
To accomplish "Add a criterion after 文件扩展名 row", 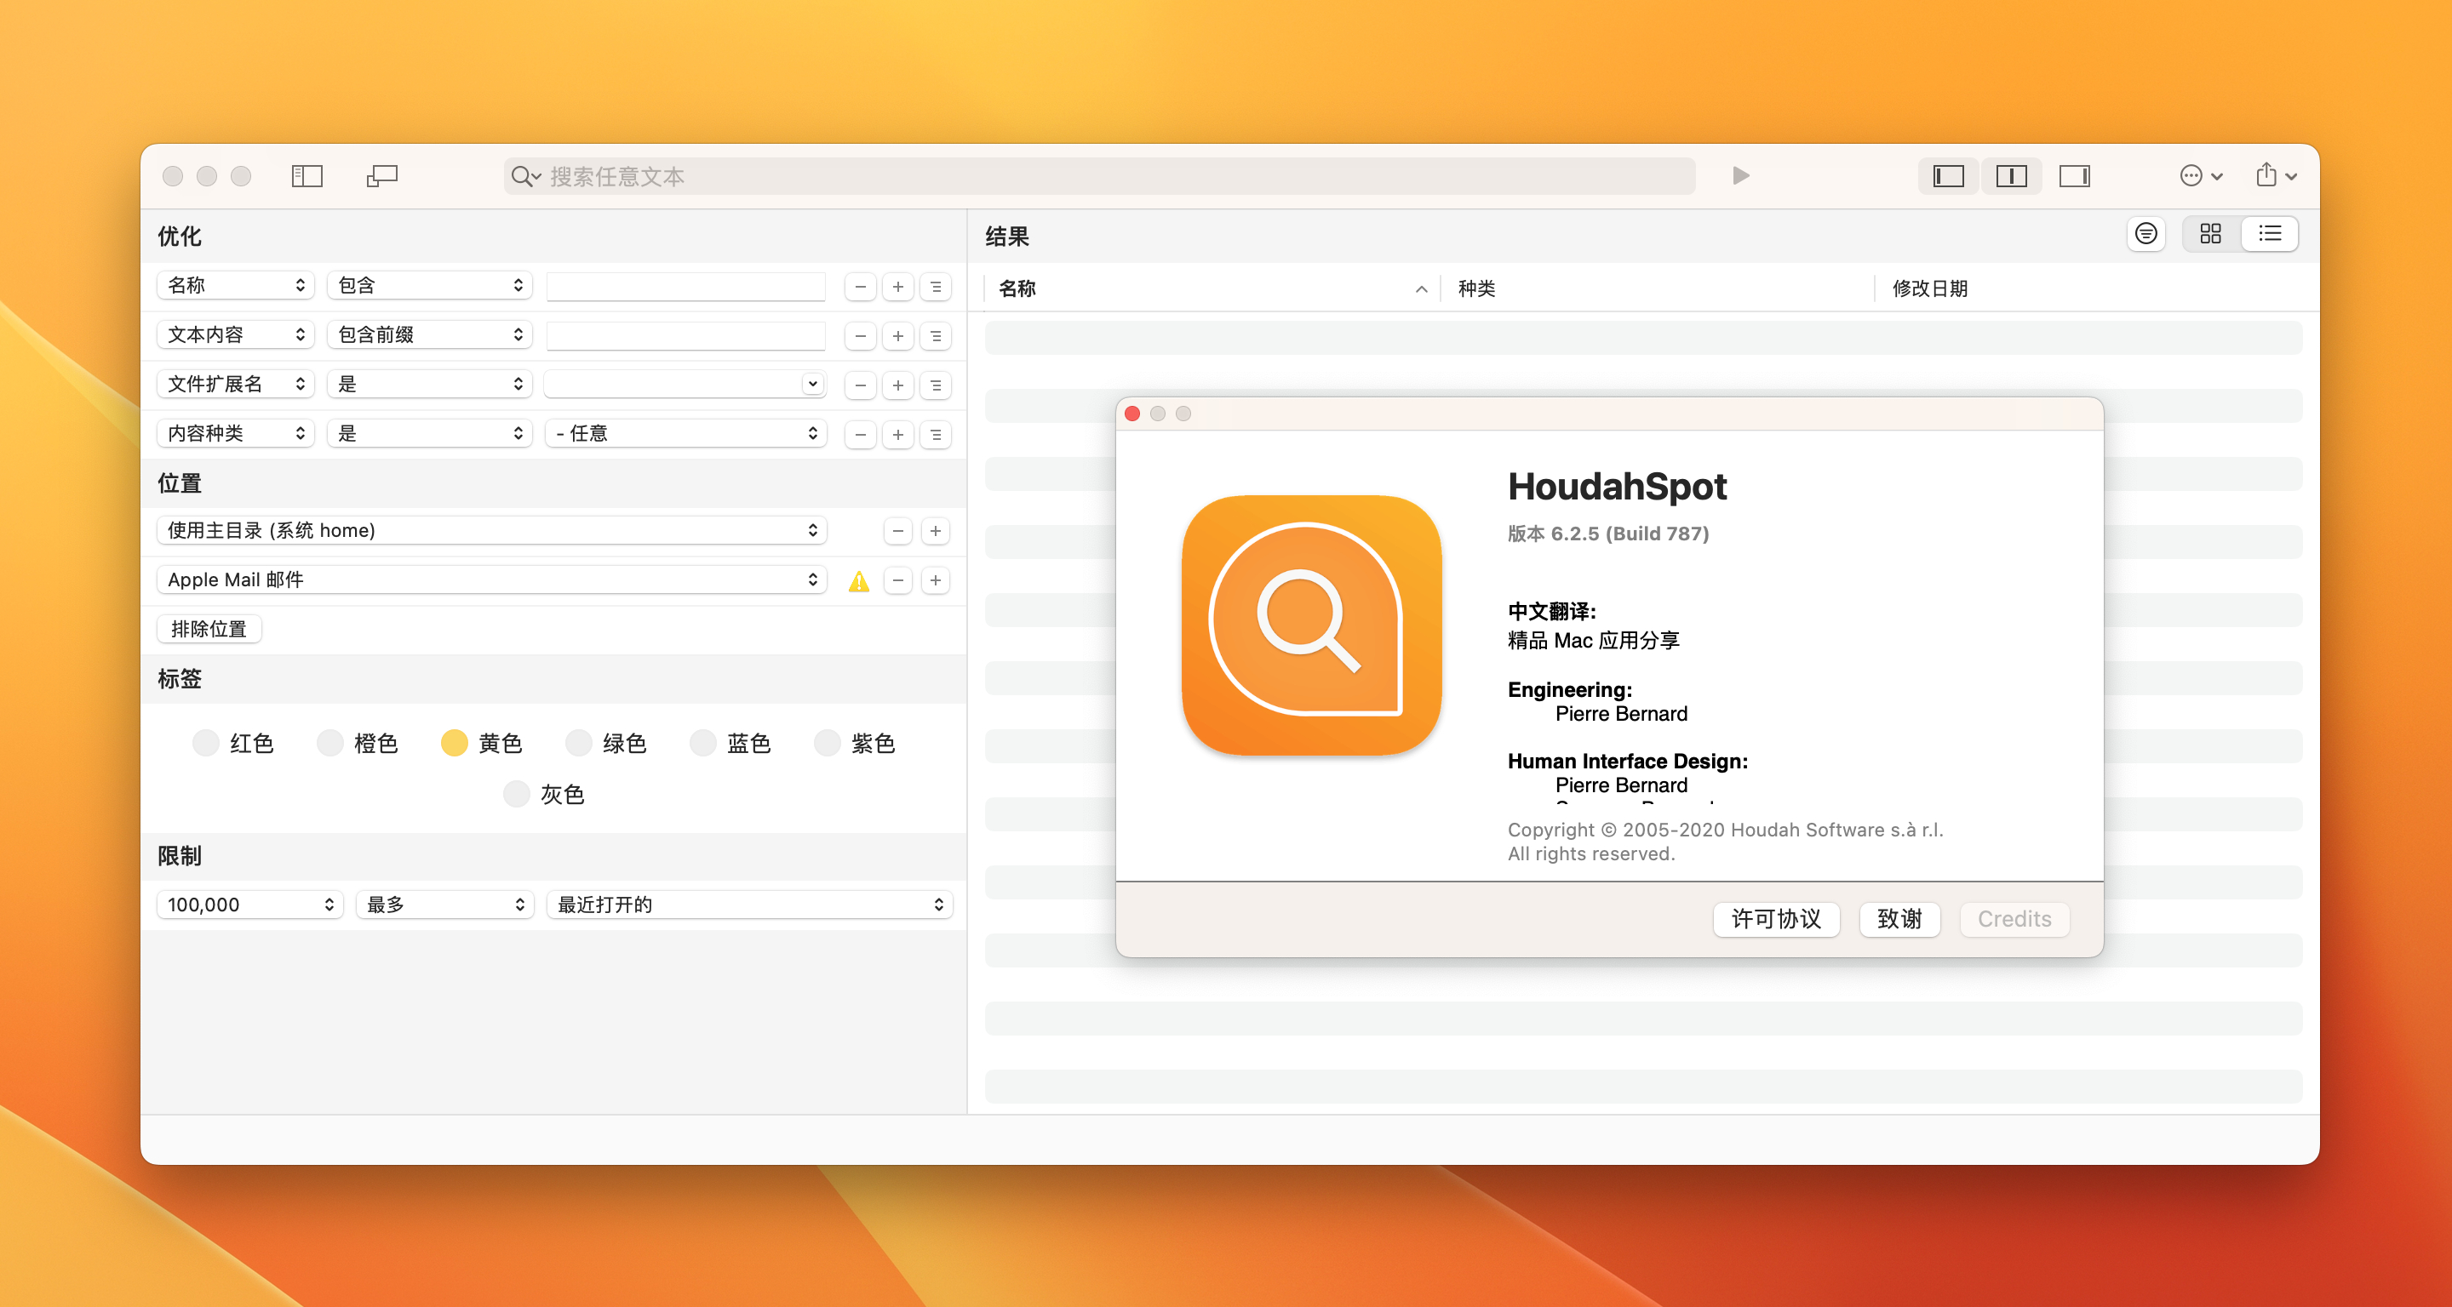I will [x=897, y=385].
